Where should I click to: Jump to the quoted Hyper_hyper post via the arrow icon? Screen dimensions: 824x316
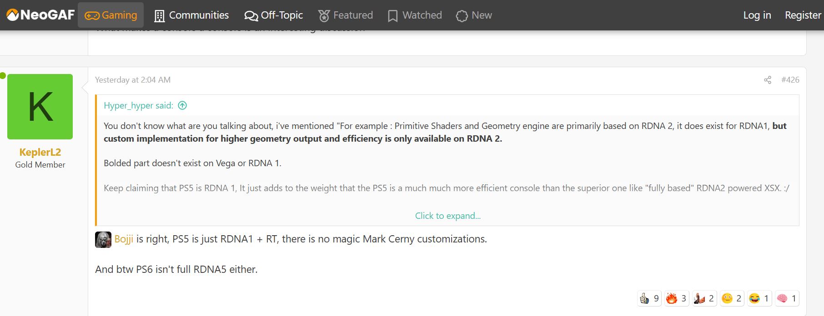[x=182, y=105]
